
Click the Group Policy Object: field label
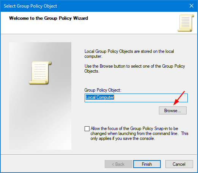[x=103, y=90]
